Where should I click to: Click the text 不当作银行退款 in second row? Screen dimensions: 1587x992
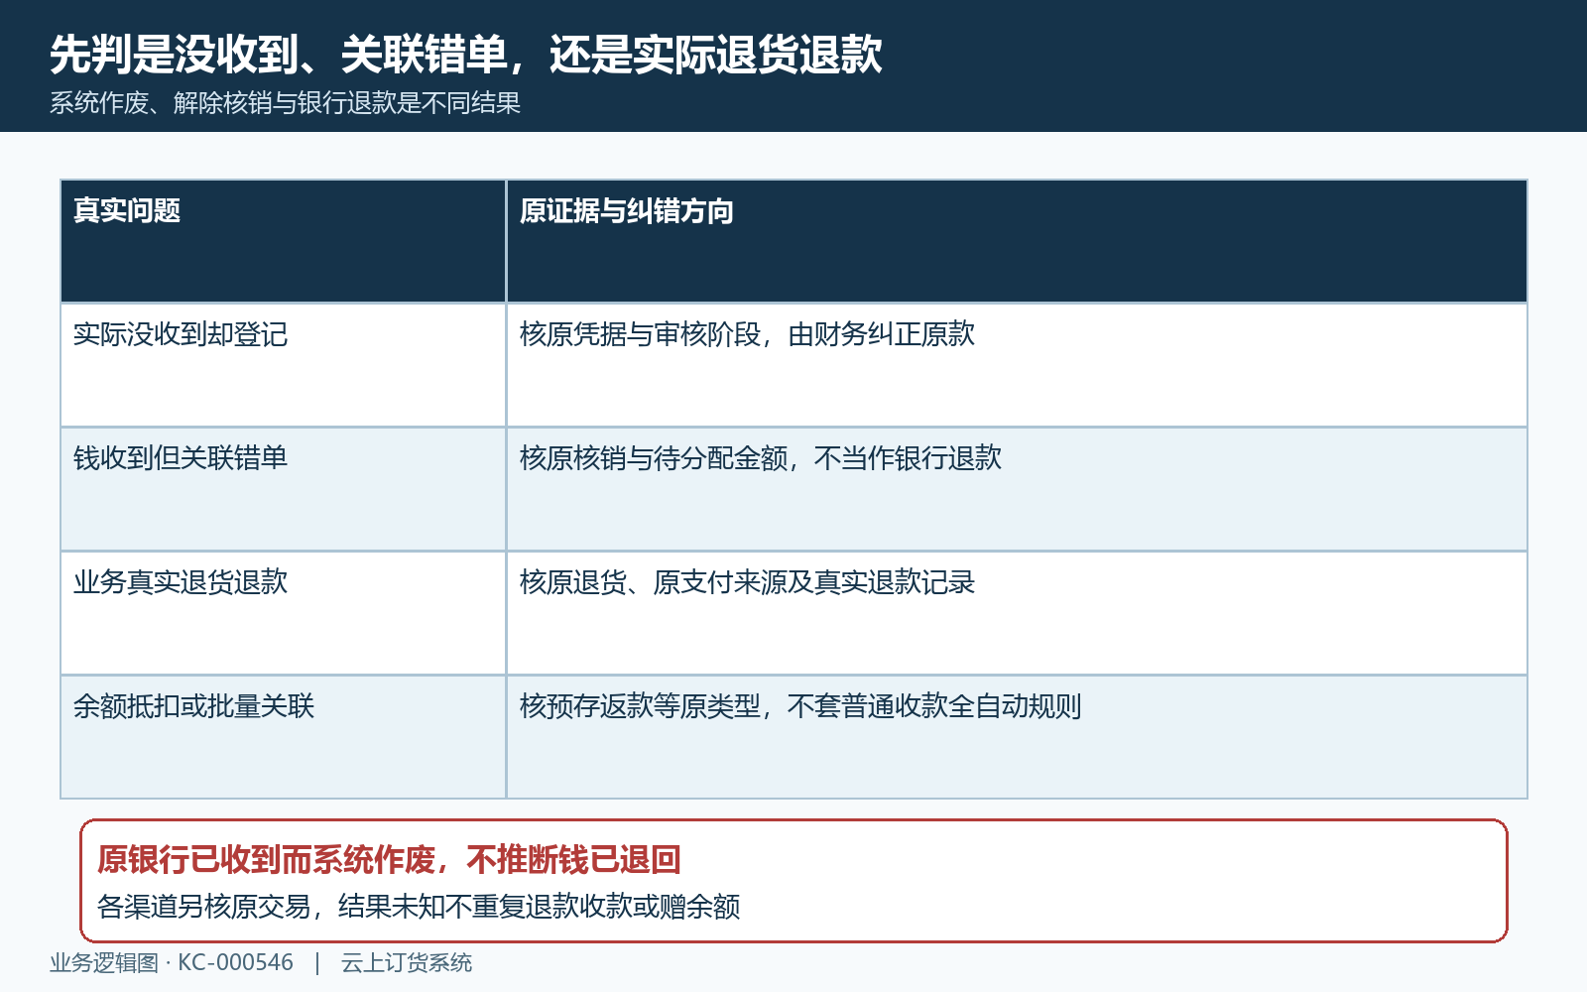pos(908,458)
